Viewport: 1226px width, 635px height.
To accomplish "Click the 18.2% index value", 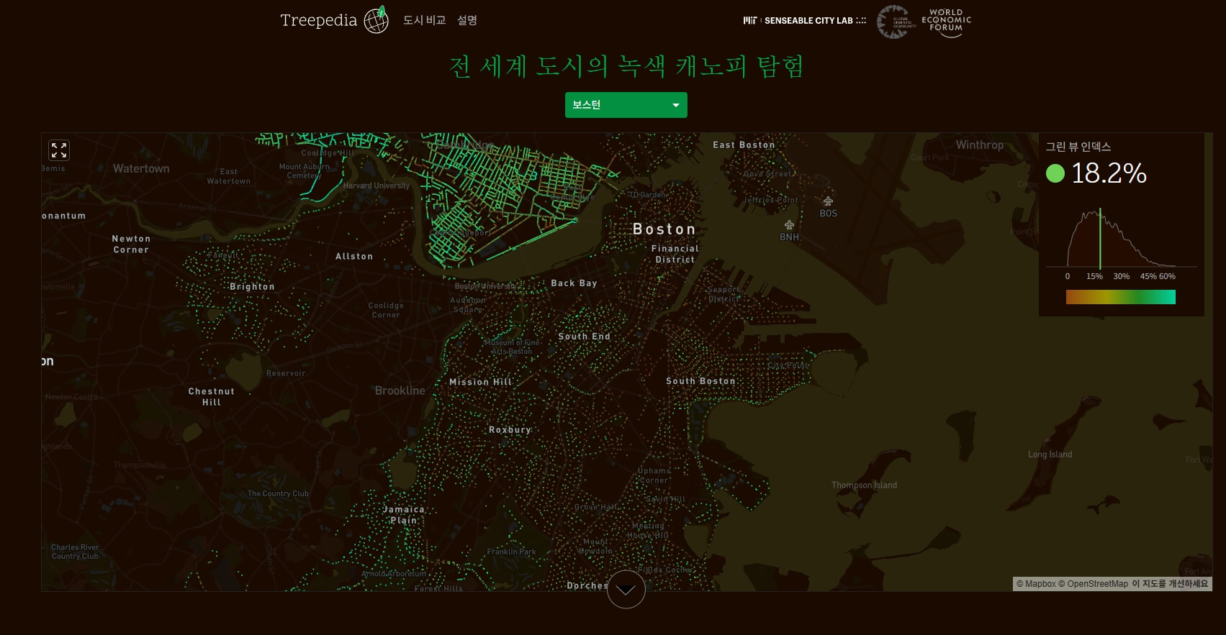I will click(1109, 173).
